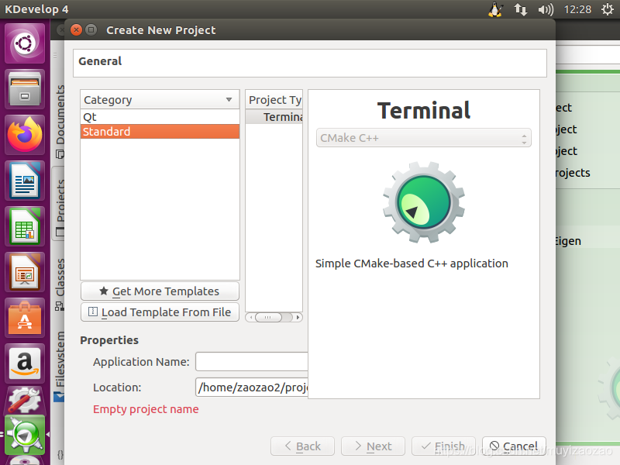This screenshot has height=465, width=620.
Task: Click the clock showing 12:28
Action: pos(577,9)
